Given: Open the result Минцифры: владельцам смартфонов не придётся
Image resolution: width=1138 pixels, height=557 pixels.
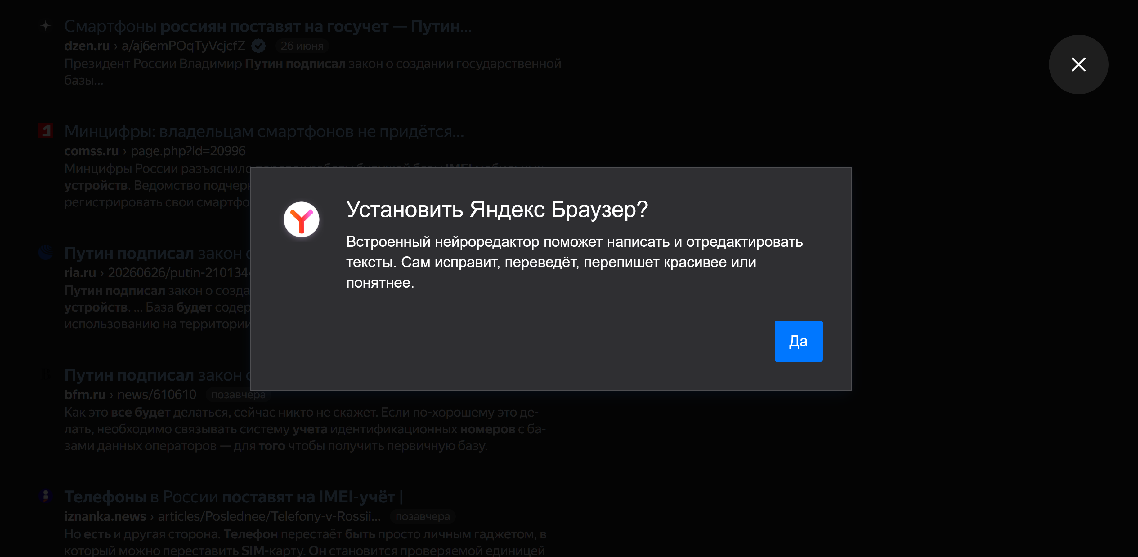Looking at the screenshot, I should click(x=264, y=131).
